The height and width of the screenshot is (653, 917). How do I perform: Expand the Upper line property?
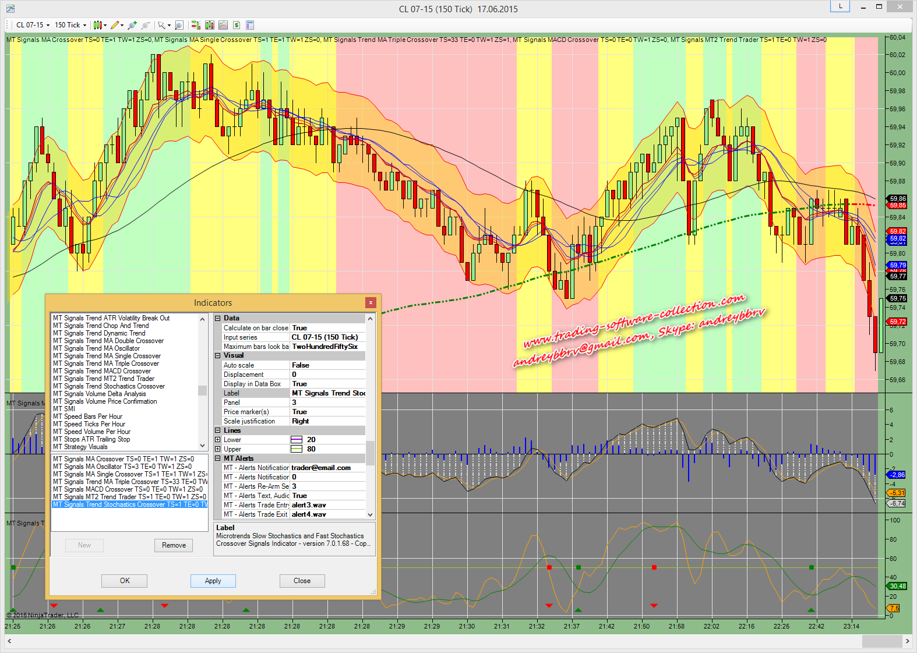point(218,449)
